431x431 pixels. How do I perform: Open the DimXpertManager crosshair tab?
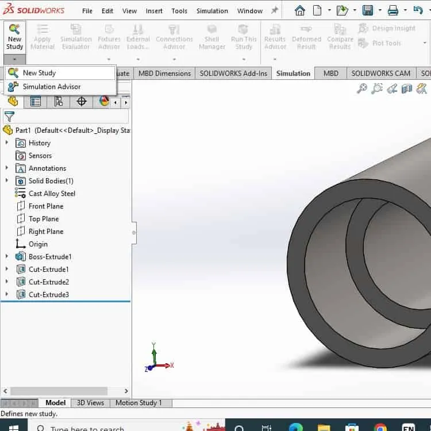[x=82, y=101]
